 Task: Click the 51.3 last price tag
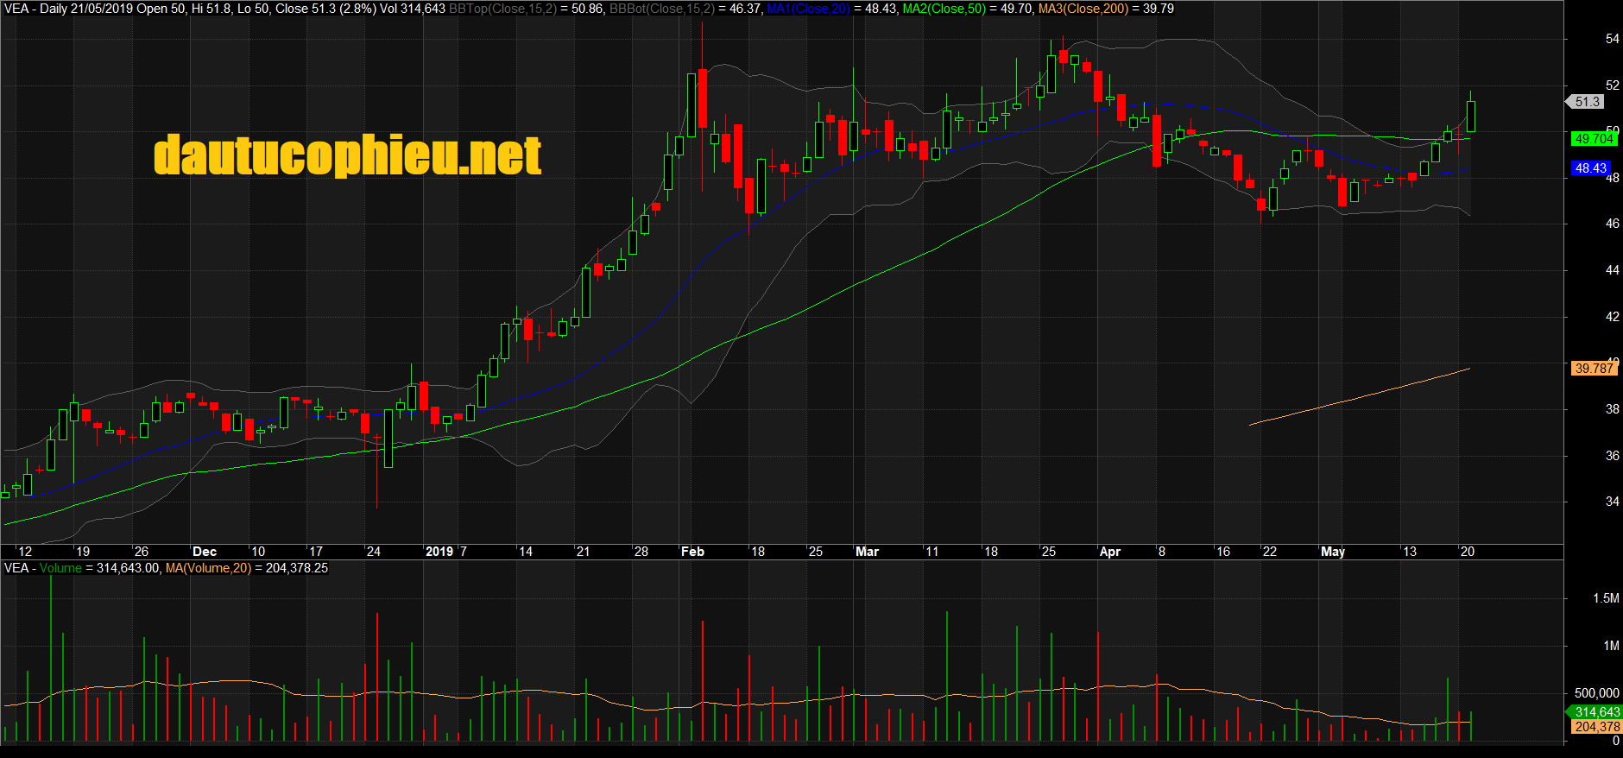1587,102
